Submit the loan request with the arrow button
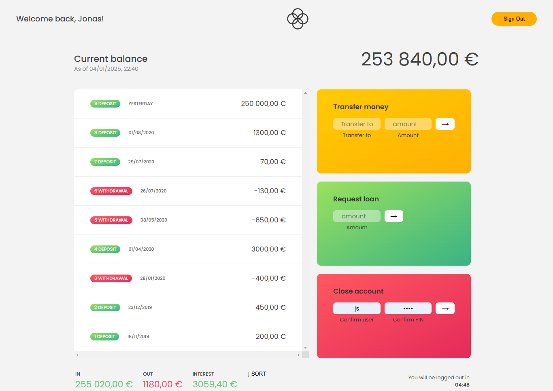Viewport: 553px width, 391px height. click(x=393, y=216)
